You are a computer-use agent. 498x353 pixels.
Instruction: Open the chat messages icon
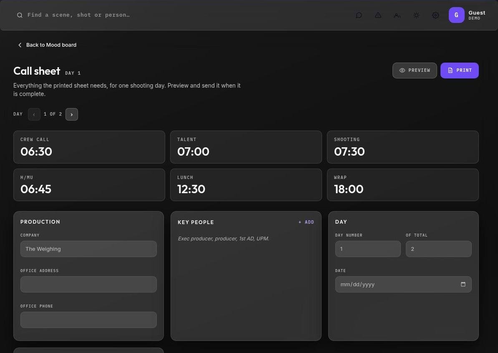coord(359,15)
